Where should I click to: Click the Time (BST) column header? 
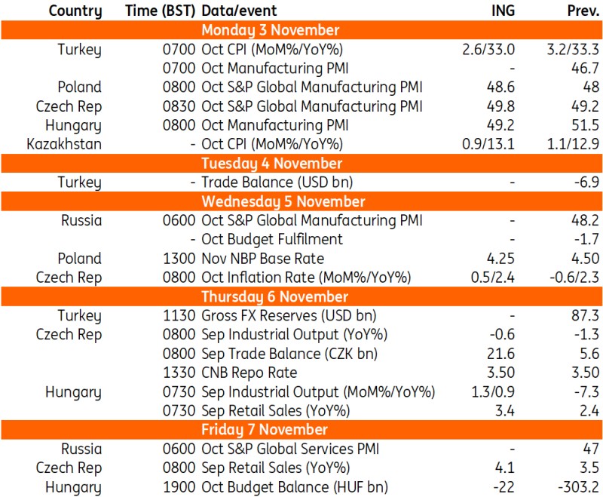161,11
